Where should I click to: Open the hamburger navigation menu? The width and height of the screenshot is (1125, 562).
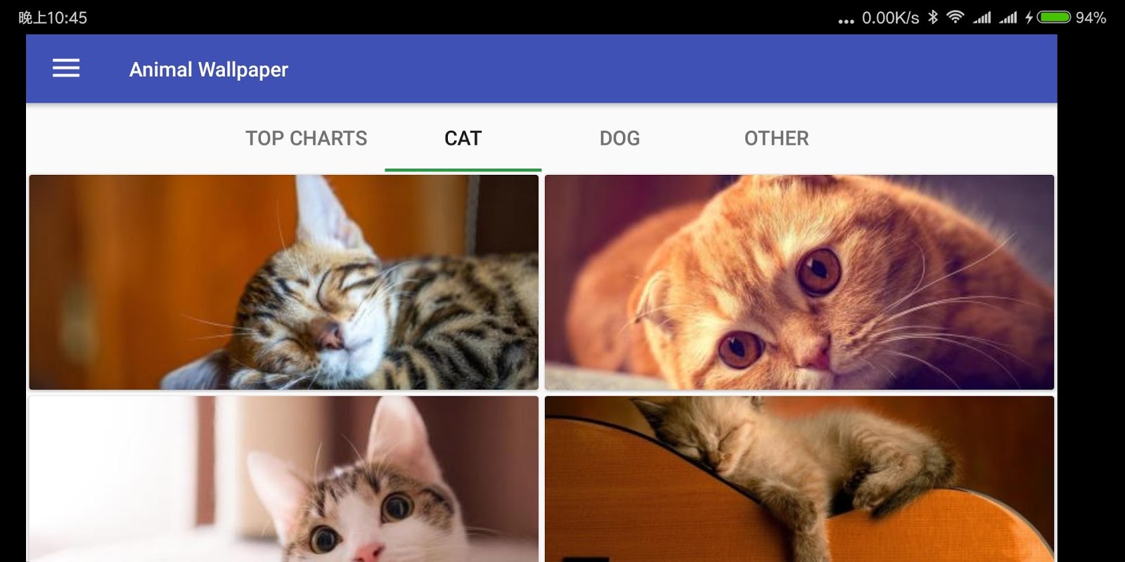pos(66,68)
